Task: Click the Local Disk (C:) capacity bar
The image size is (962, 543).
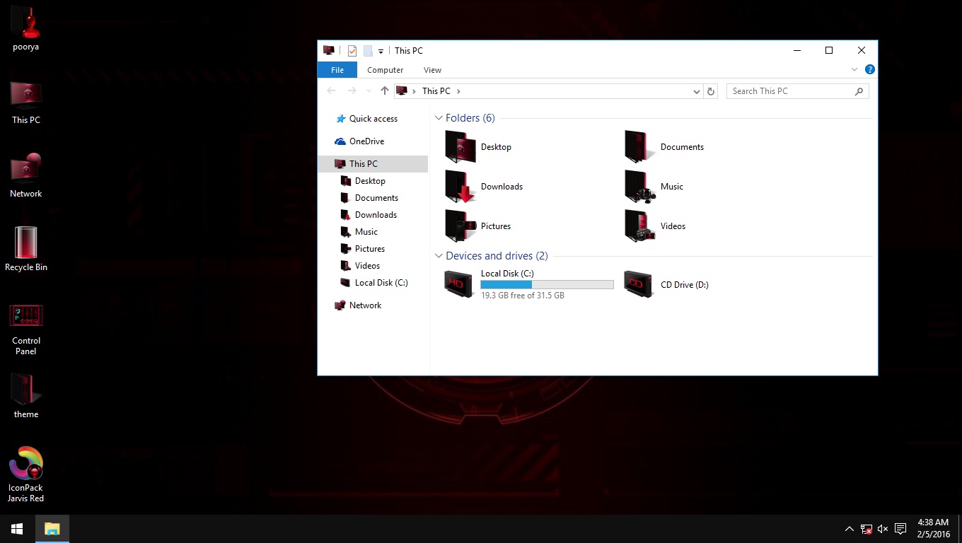Action: 547,284
